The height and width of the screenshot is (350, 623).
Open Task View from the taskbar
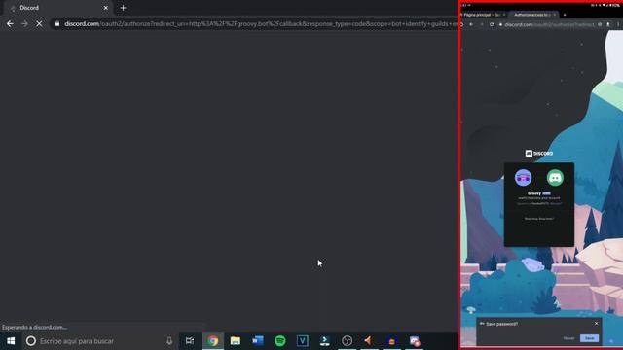[190, 341]
